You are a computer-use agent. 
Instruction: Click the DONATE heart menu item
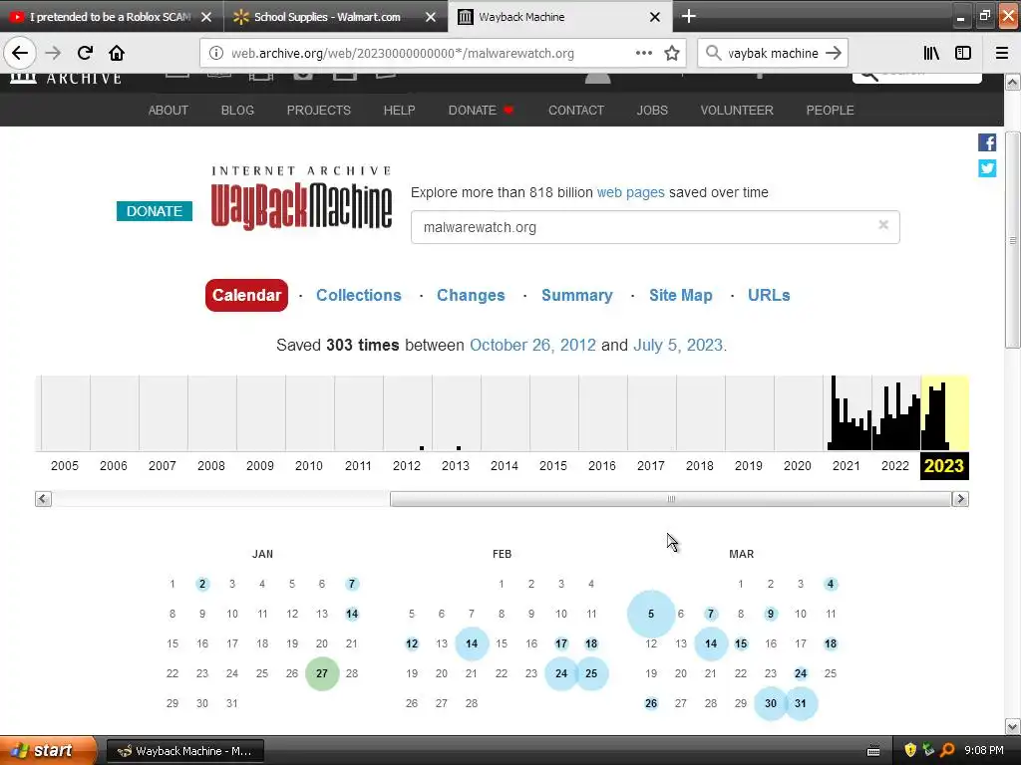[482, 110]
